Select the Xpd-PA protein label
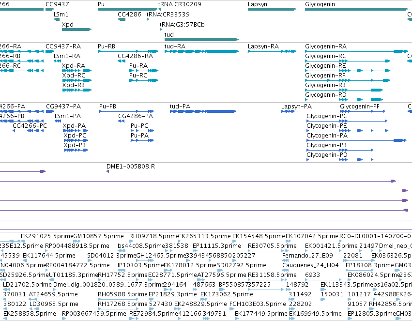 [74, 126]
